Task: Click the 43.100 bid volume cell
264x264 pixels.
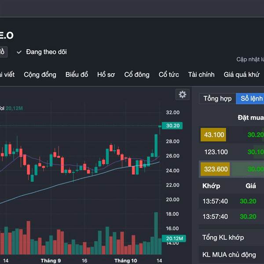Action: click(213, 135)
